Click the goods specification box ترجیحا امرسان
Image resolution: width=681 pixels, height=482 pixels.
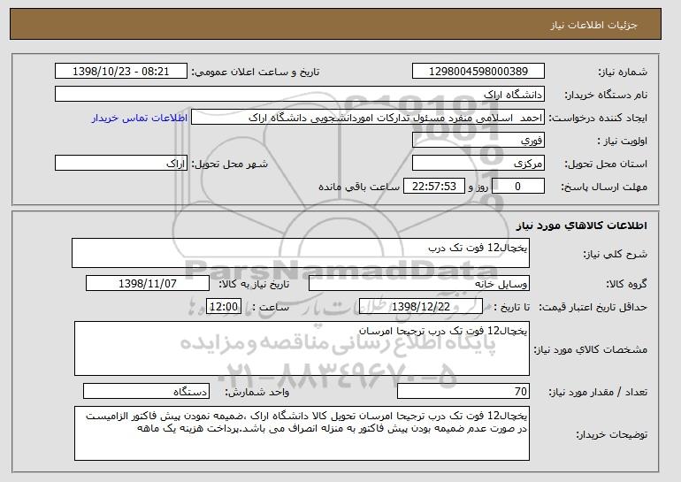[x=302, y=348]
